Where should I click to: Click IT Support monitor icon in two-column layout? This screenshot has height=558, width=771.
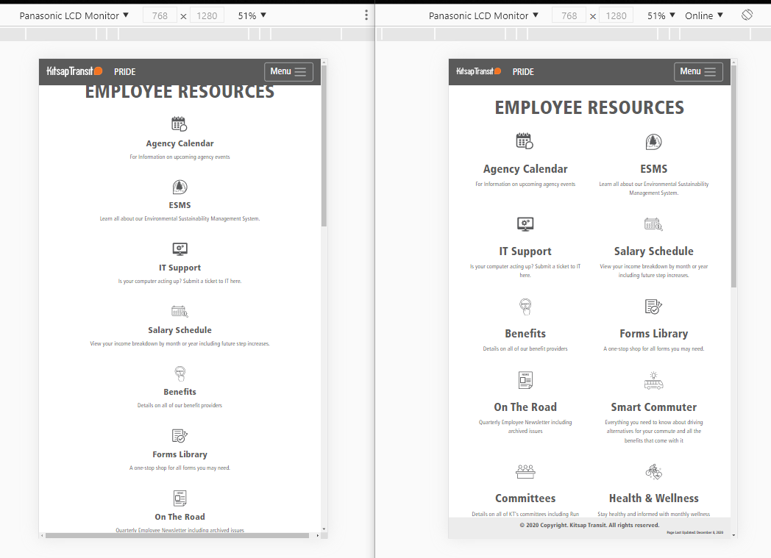(x=525, y=224)
